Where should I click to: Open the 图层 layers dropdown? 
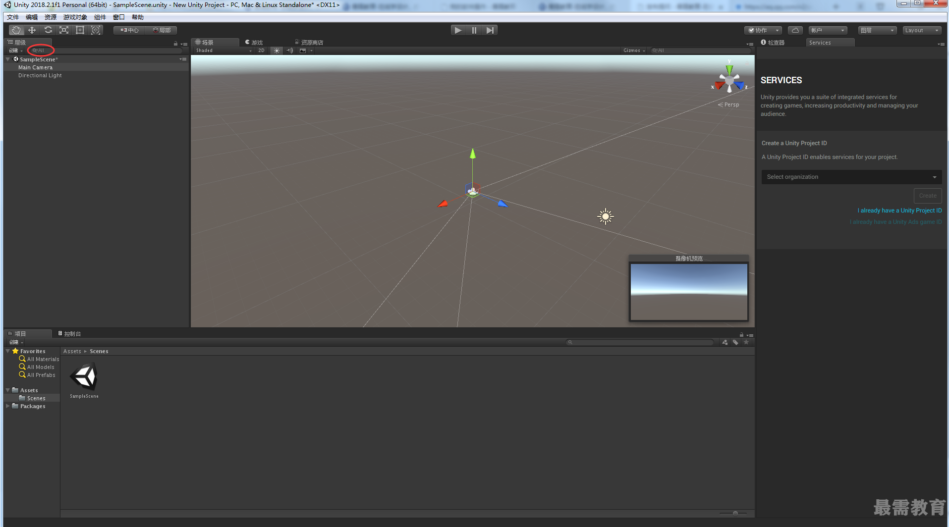(878, 30)
